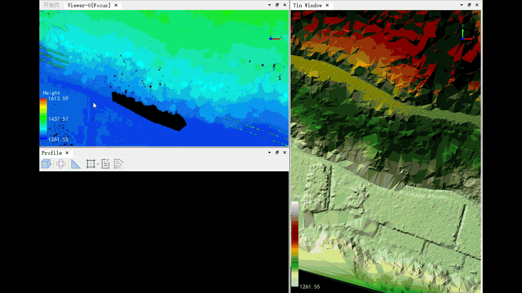Click the edit document icon in Profile toolbar

click(x=118, y=164)
